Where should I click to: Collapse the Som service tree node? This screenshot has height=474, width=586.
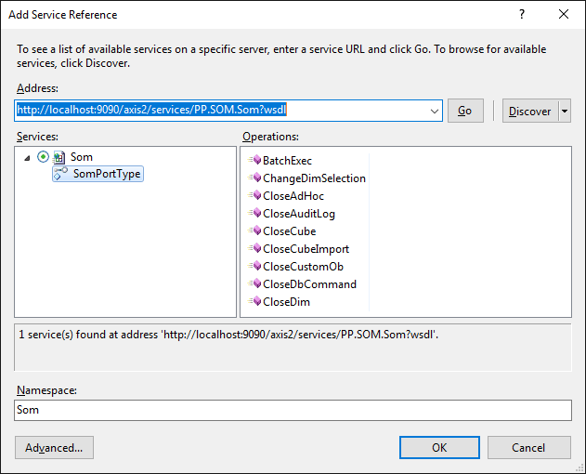pos(28,158)
